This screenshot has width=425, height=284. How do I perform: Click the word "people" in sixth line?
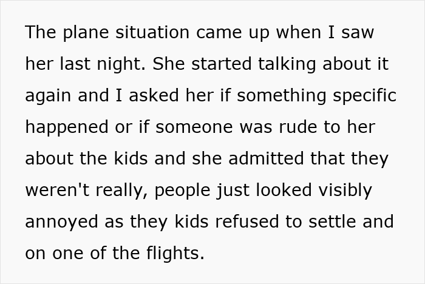pyautogui.click(x=182, y=191)
